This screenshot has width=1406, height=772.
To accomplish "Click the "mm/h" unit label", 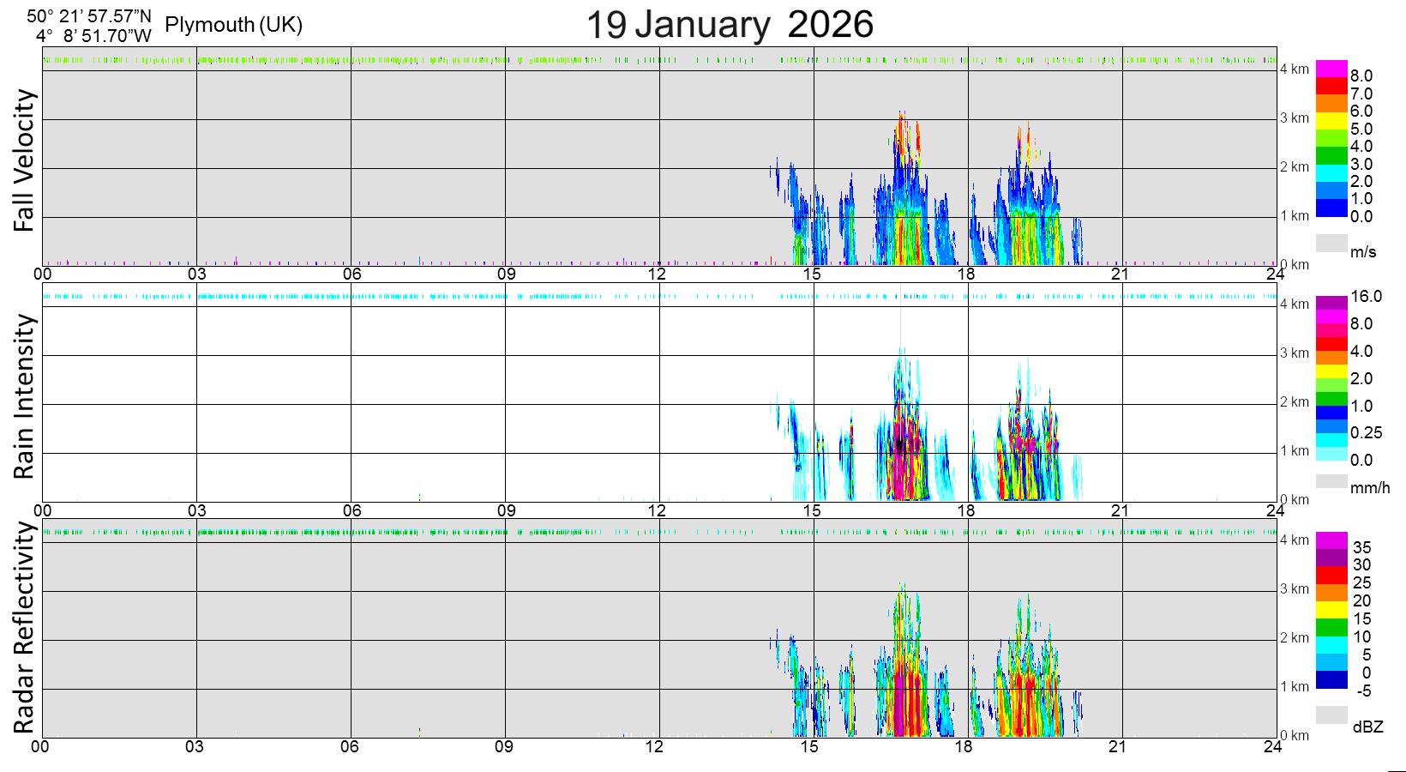I will click(1370, 489).
